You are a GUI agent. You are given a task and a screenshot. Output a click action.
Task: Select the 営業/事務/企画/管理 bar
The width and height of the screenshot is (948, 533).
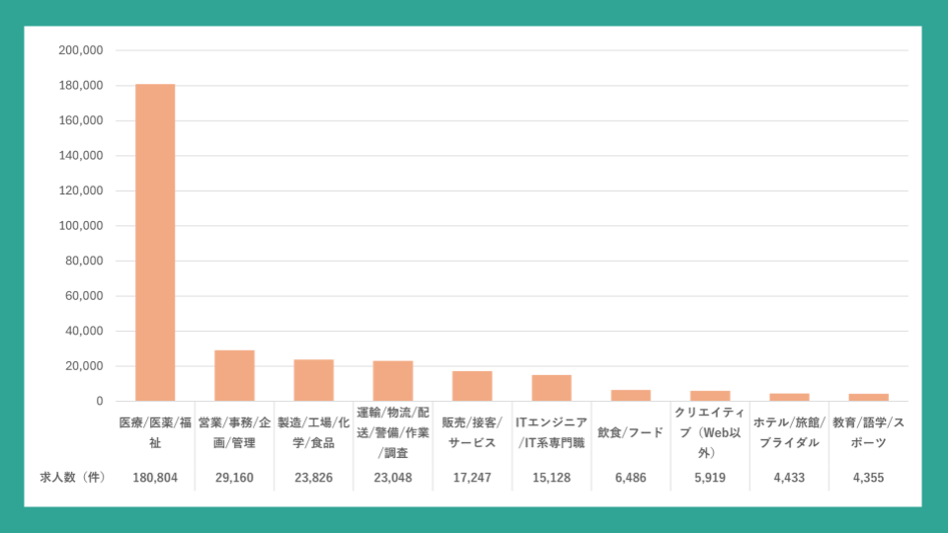234,376
